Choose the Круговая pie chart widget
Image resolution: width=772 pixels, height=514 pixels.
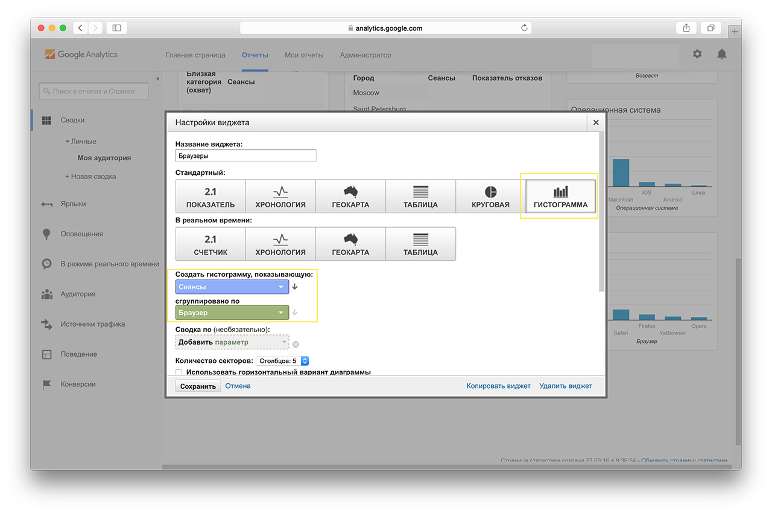pyautogui.click(x=490, y=196)
